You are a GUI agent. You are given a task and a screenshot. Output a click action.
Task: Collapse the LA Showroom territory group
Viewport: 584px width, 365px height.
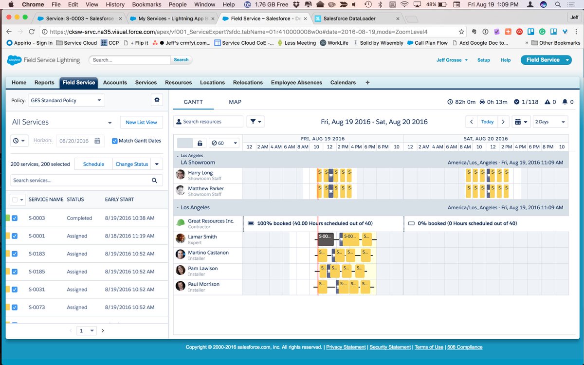(x=177, y=156)
